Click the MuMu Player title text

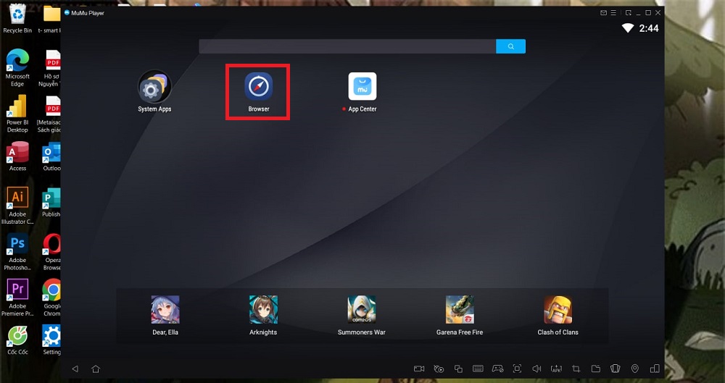tap(88, 13)
